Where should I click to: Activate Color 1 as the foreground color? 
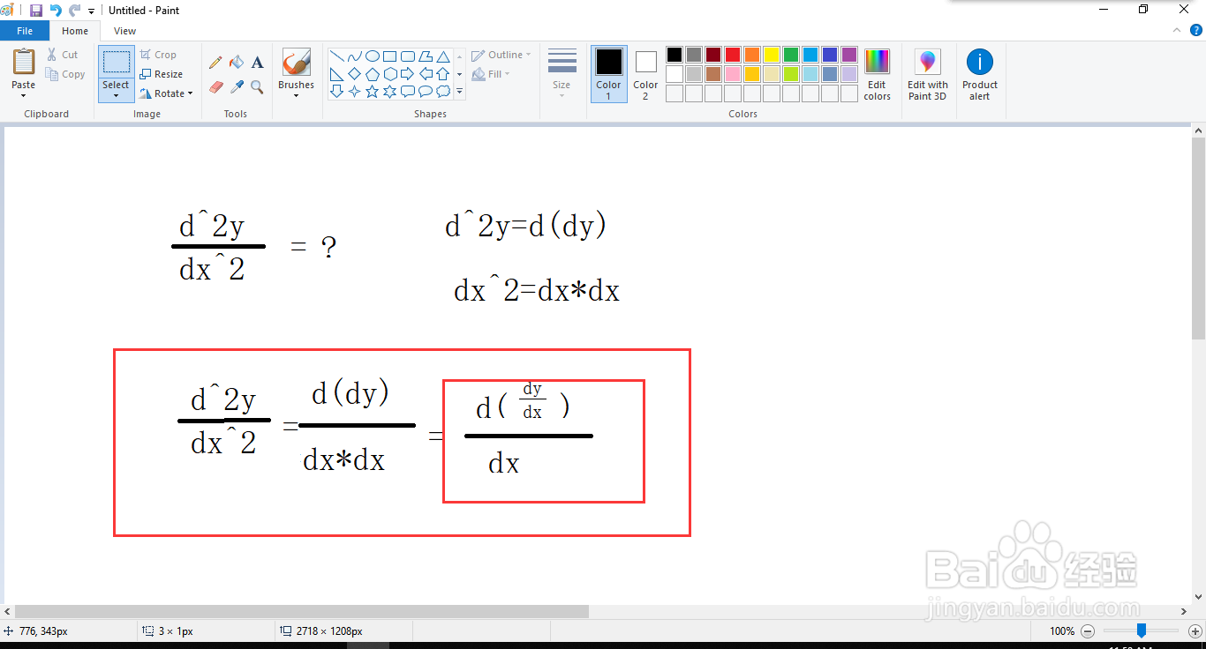608,74
